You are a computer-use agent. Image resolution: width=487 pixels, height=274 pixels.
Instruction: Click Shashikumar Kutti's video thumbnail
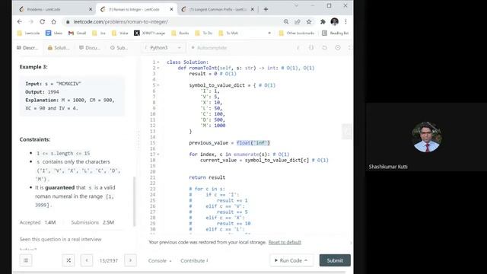pos(426,137)
